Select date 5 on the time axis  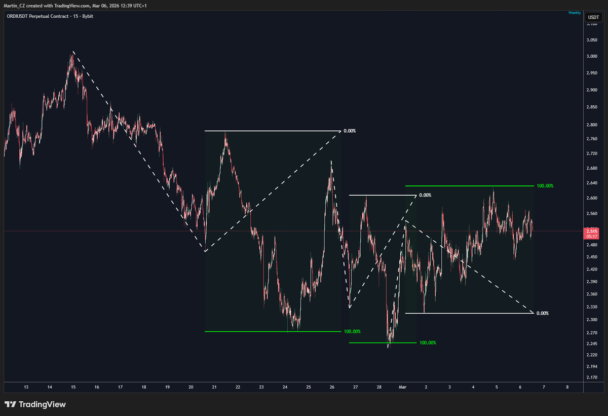click(497, 387)
